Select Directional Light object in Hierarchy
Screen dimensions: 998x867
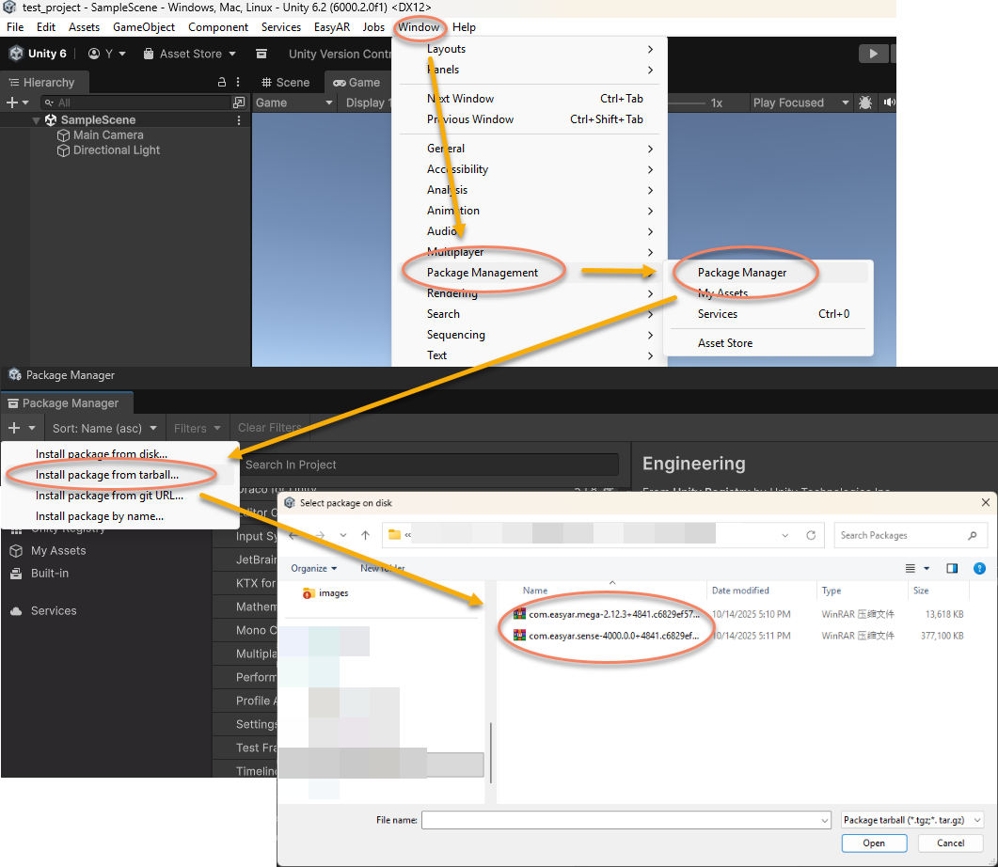click(x=116, y=150)
